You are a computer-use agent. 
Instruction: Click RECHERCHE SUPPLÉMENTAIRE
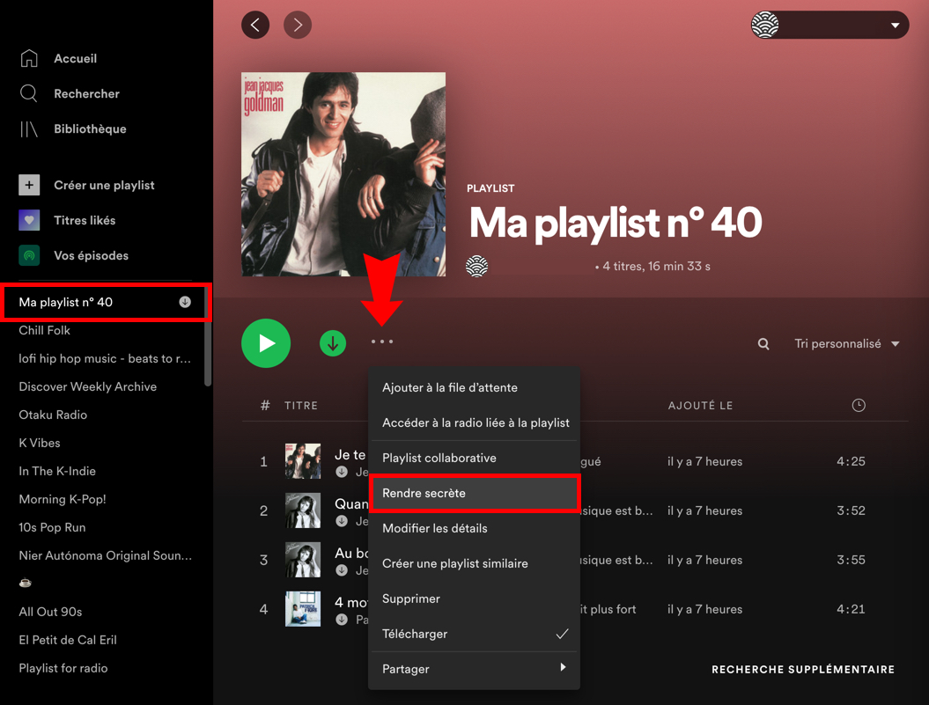[x=802, y=669]
